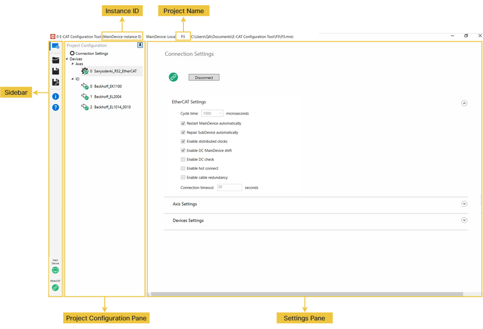Click the Save floppy disk icon
The image size is (483, 329).
[55, 71]
